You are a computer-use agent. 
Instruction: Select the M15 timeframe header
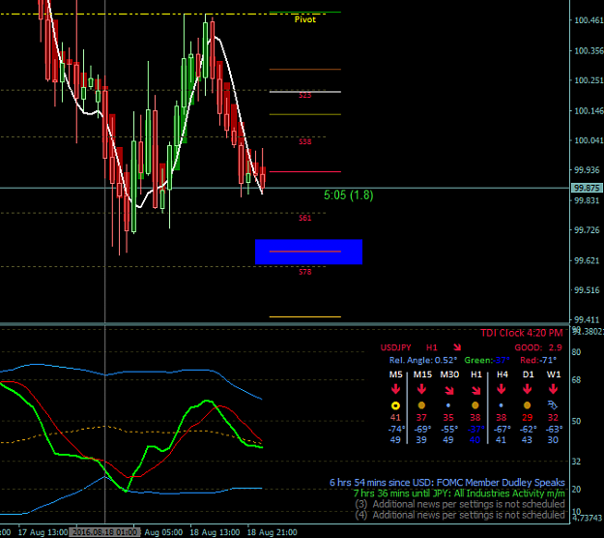pyautogui.click(x=422, y=374)
